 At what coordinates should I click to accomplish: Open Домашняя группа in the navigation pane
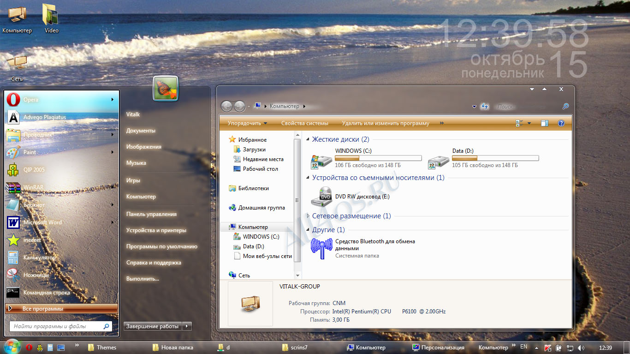(x=257, y=208)
